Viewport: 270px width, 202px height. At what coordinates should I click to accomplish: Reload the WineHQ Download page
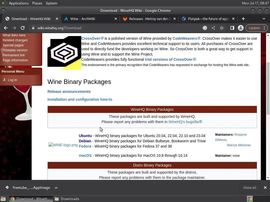pyautogui.click(x=23, y=28)
